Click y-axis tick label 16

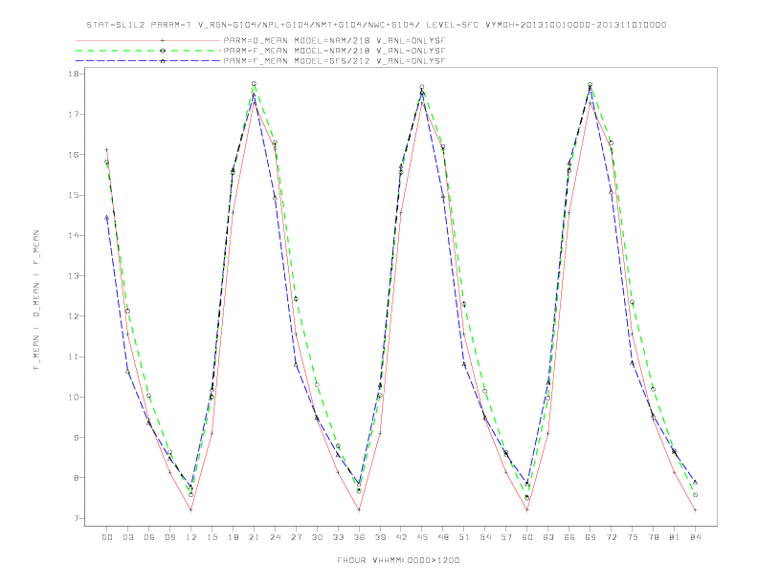[x=74, y=155]
